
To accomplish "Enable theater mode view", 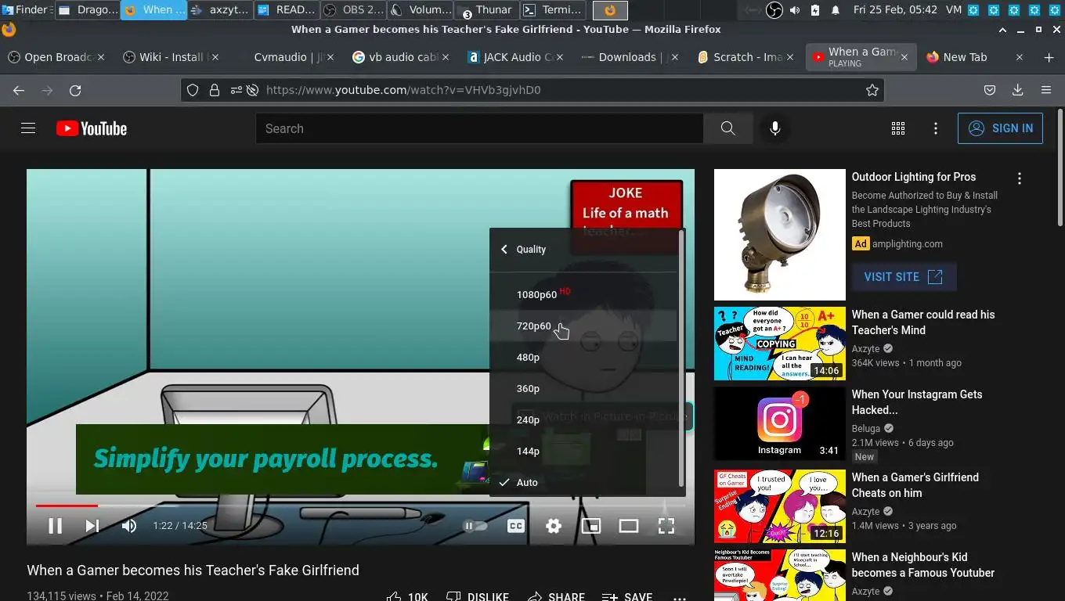I will tap(629, 526).
